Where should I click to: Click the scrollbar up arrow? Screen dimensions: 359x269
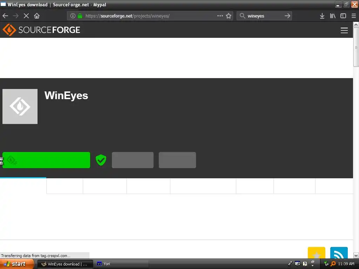click(356, 25)
